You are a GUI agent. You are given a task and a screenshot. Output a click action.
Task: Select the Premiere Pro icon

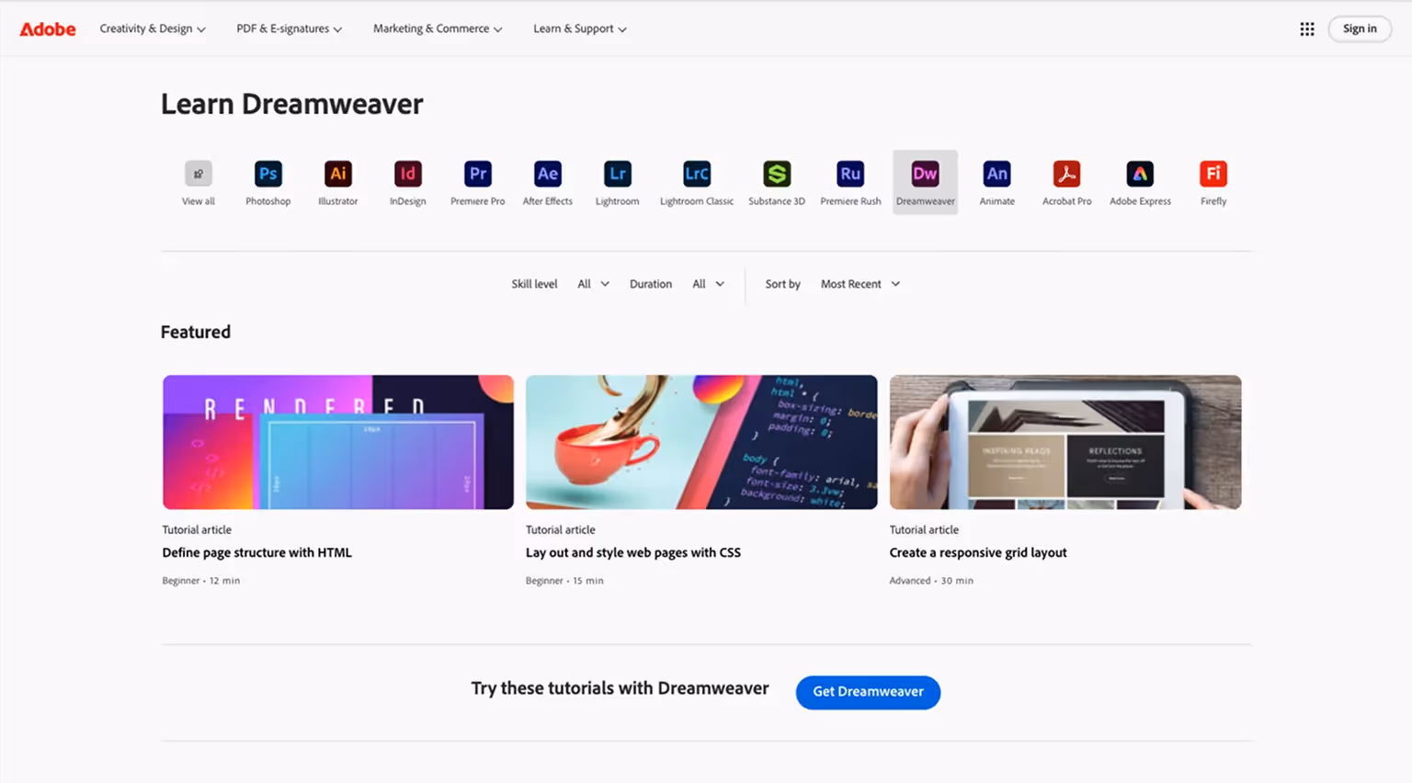(477, 173)
